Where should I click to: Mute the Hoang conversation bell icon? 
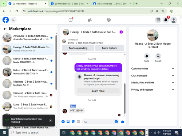[x=147, y=56]
